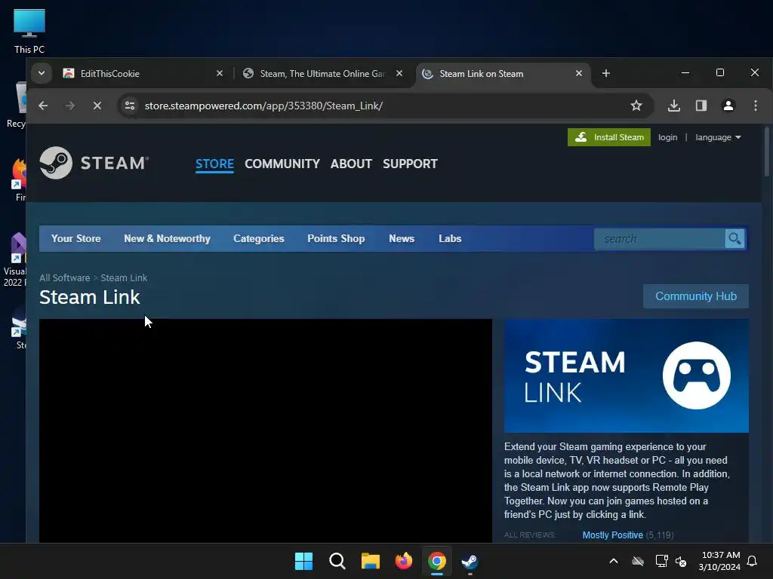Click the address bar URL
Viewport: 773px width, 579px height.
pos(263,106)
